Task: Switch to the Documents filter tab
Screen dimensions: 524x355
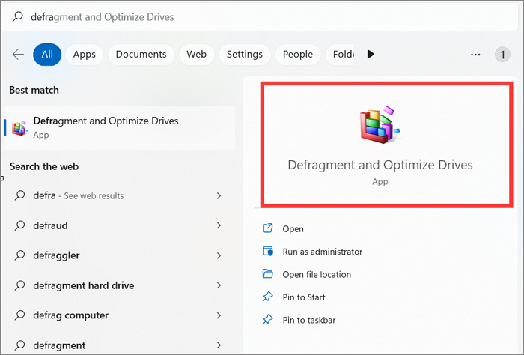Action: [x=141, y=54]
